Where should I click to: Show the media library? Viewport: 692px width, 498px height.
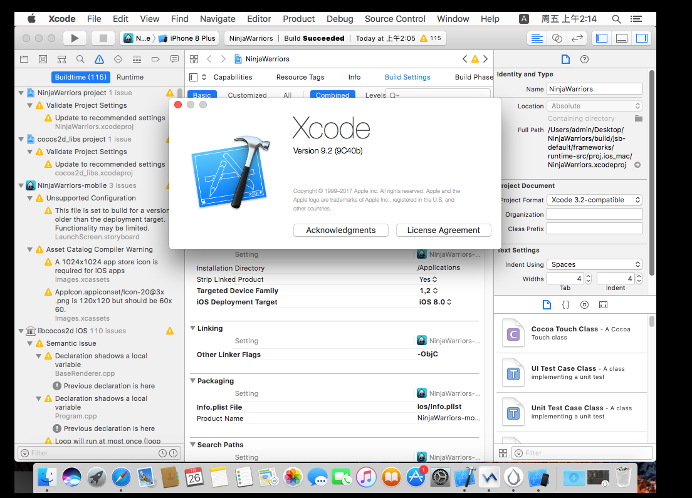(603, 305)
